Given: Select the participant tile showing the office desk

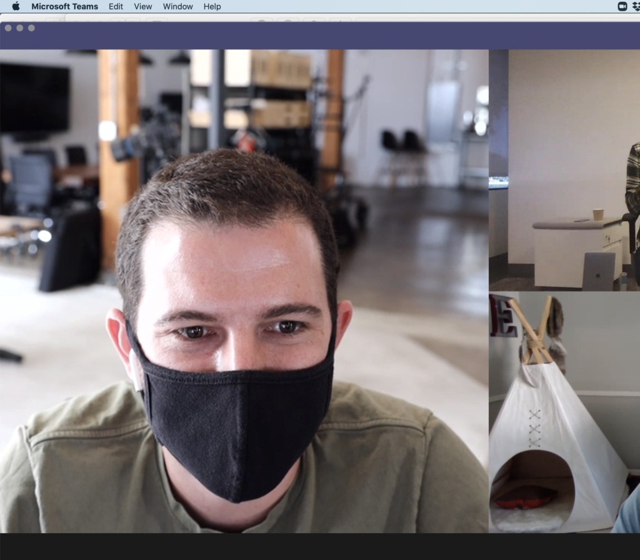Looking at the screenshot, I should coord(564,170).
